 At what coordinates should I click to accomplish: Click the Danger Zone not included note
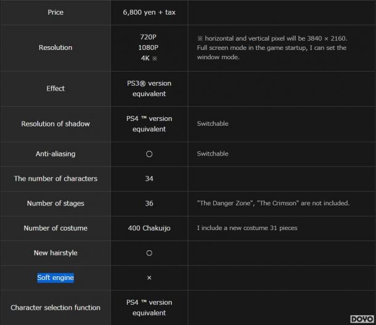point(273,203)
